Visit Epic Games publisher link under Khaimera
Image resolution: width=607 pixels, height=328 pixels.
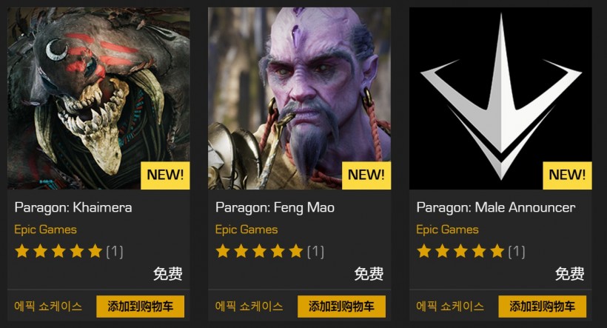(45, 230)
